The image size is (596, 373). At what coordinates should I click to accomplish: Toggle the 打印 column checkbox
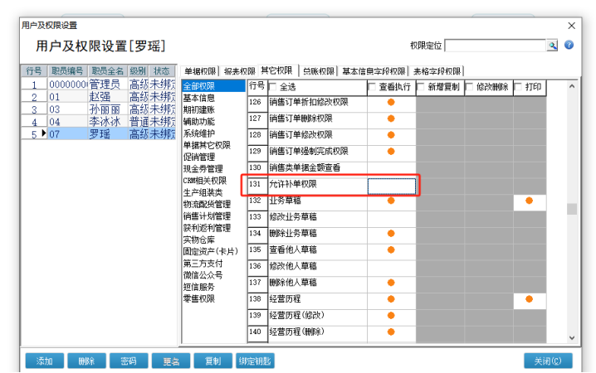pos(518,87)
